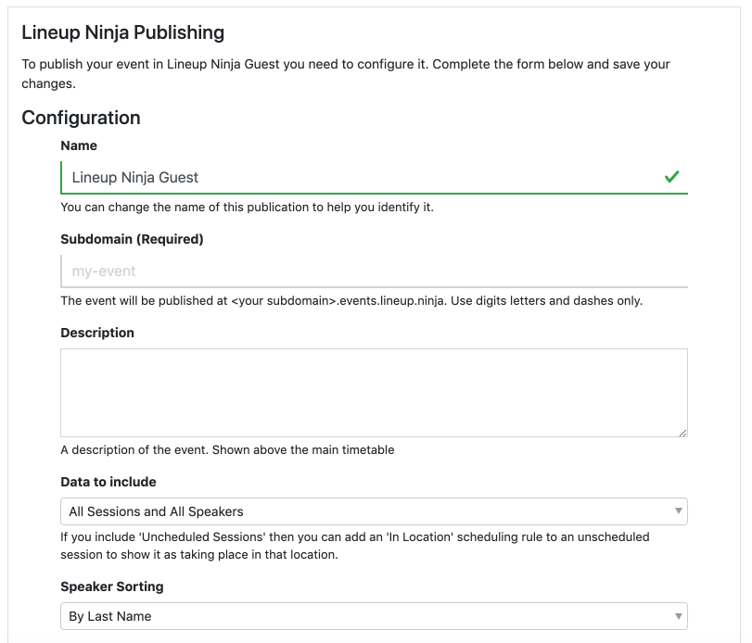Click the Subdomain field showing 'my-event' placeholder
Image resolution: width=752 pixels, height=643 pixels.
pos(374,271)
